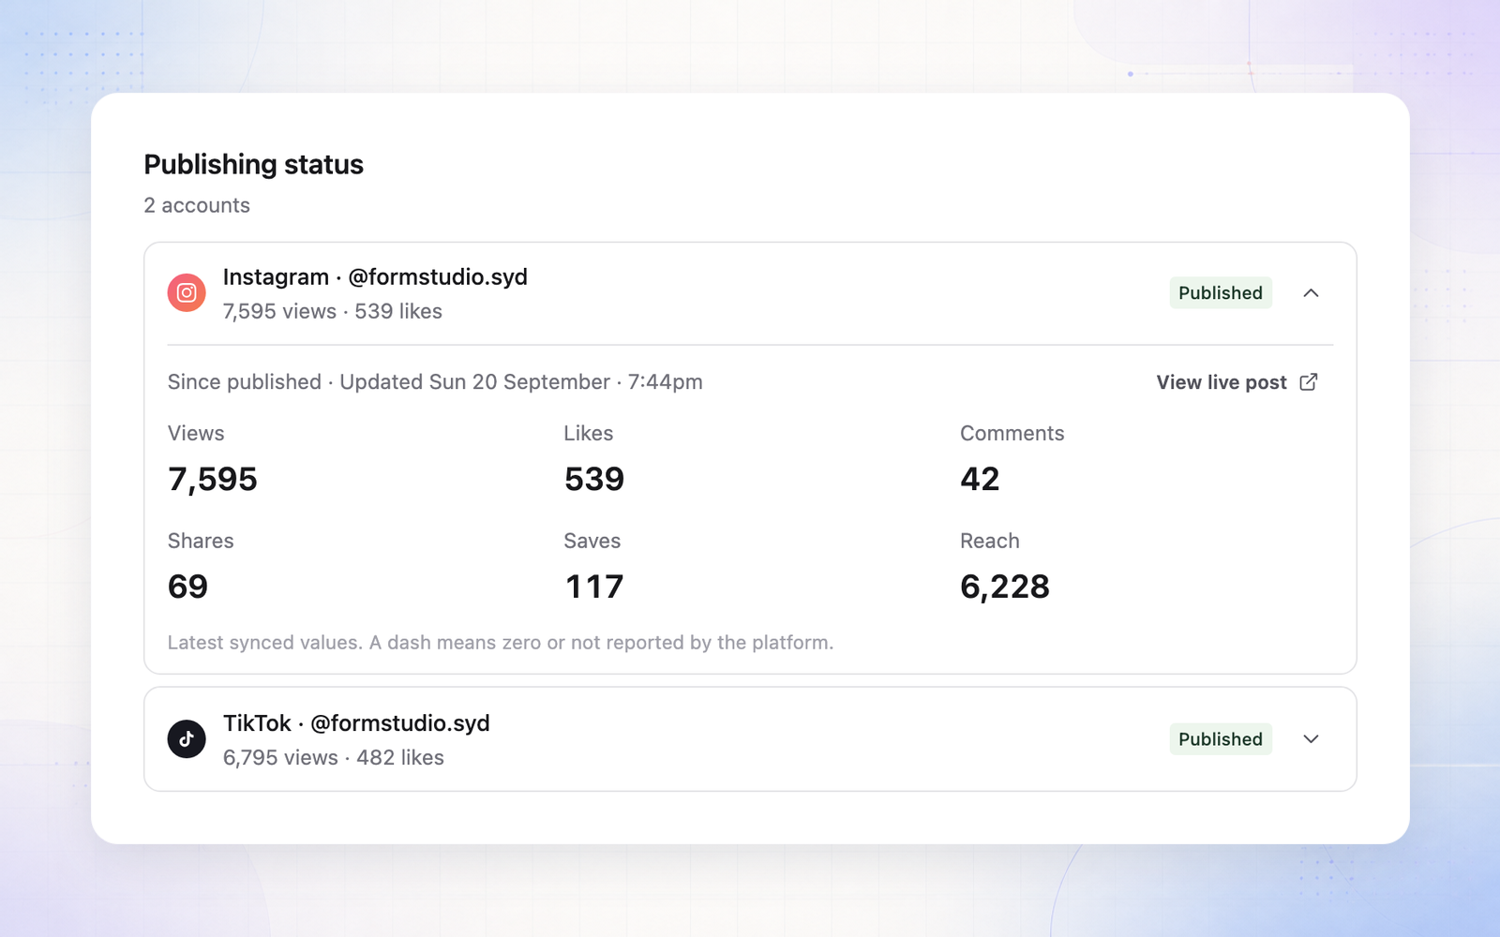
Task: Click the large Views value 7,595
Action: pyautogui.click(x=213, y=479)
